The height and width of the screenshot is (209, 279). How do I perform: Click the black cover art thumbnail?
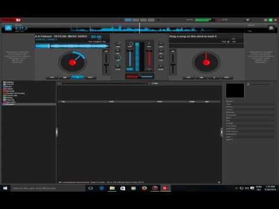pyautogui.click(x=235, y=91)
